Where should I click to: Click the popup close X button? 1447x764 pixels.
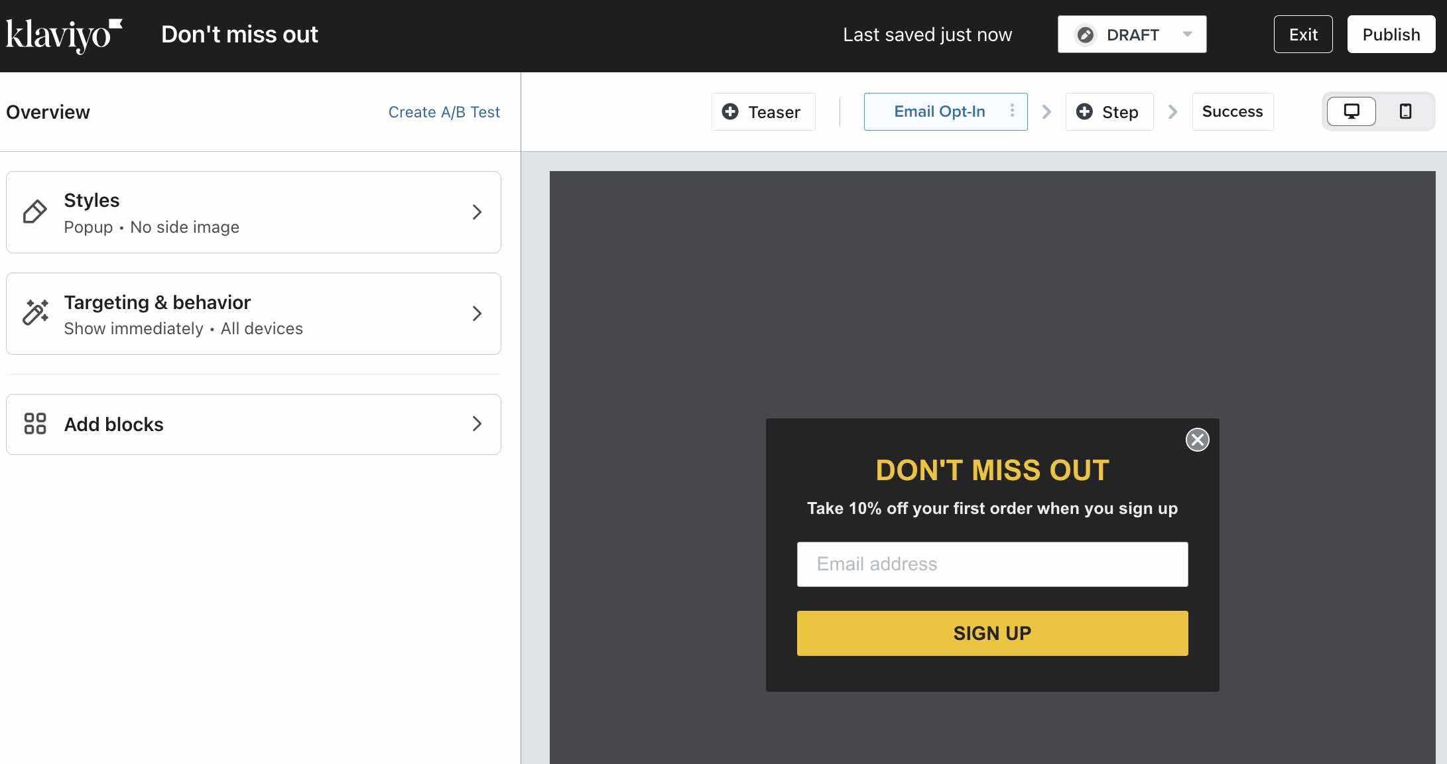pyautogui.click(x=1198, y=440)
